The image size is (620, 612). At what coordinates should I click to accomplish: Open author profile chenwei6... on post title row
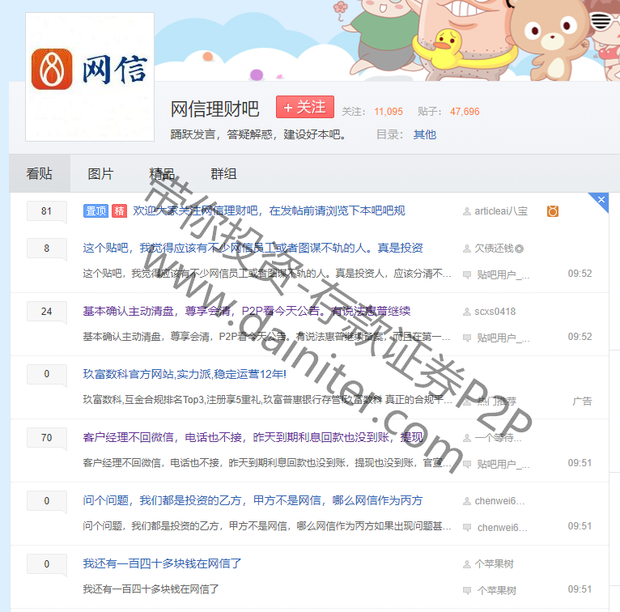coord(499,501)
